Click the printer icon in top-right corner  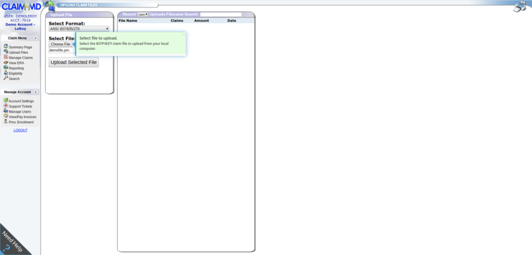[x=519, y=6]
